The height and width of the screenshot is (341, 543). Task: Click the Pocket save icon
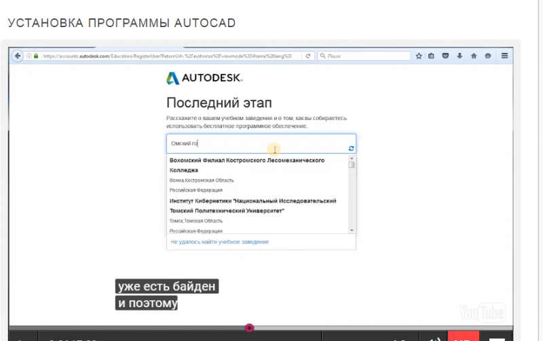[445, 56]
